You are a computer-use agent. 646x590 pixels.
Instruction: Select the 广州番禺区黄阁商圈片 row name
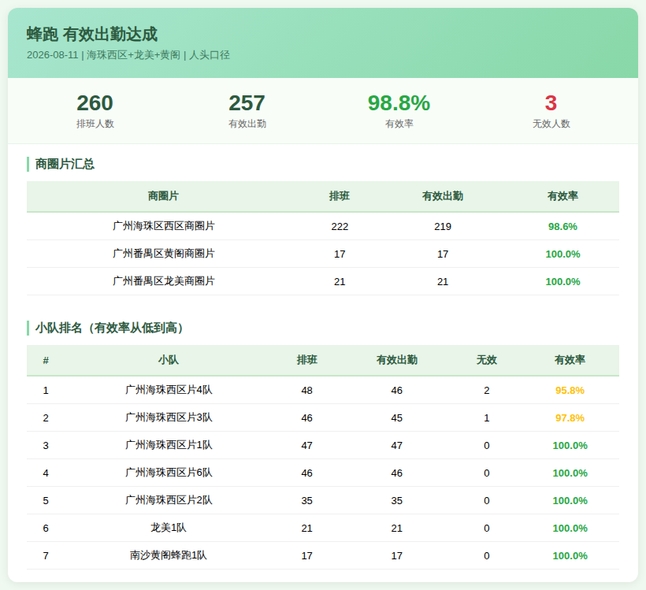pos(164,254)
